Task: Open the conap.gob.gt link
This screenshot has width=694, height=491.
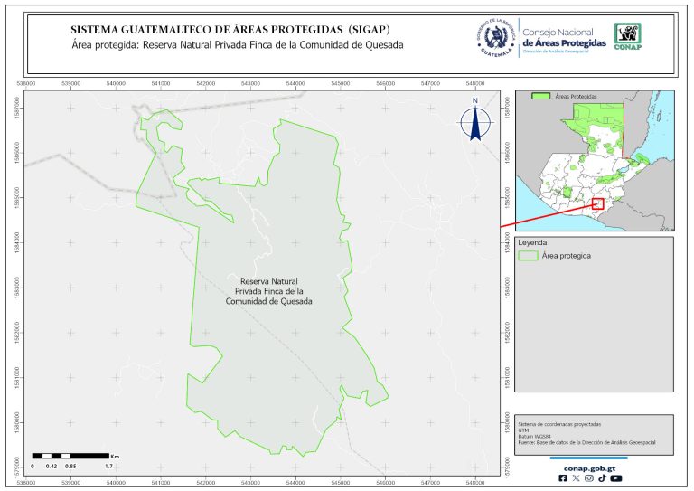Action: 589,467
